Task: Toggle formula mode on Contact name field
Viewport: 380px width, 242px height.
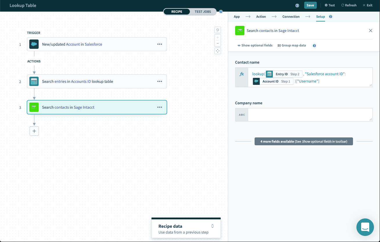Action: click(x=242, y=74)
